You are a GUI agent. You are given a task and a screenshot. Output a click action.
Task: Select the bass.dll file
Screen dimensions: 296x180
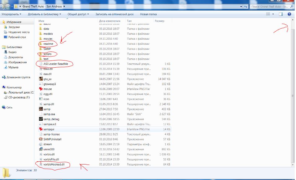(48, 69)
